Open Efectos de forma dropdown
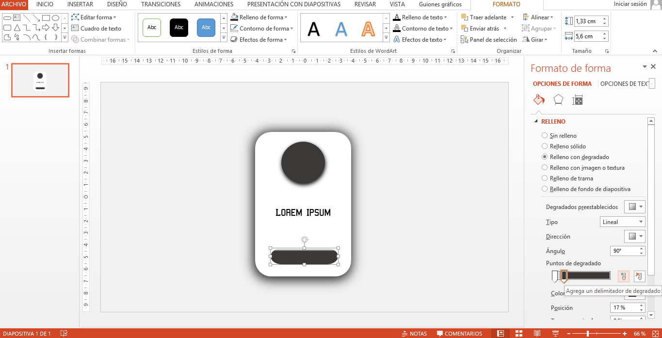The width and height of the screenshot is (662, 338). (259, 40)
